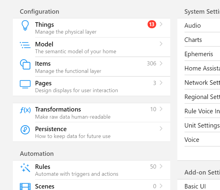Open Rules via its title text
This screenshot has height=190, width=220.
click(43, 167)
